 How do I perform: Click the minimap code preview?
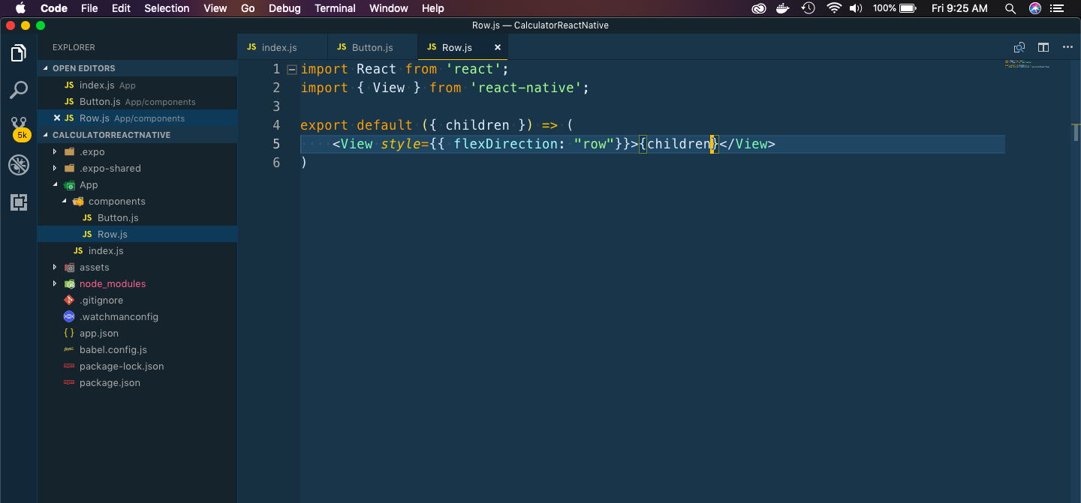tap(1026, 64)
